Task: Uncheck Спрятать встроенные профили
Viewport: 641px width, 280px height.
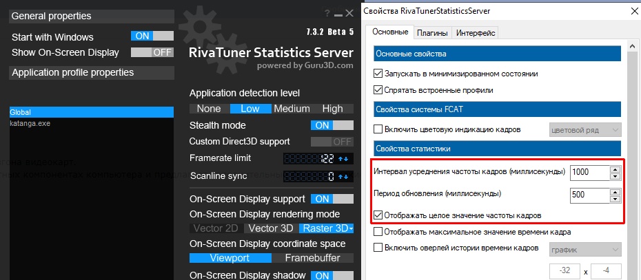Action: coord(378,90)
